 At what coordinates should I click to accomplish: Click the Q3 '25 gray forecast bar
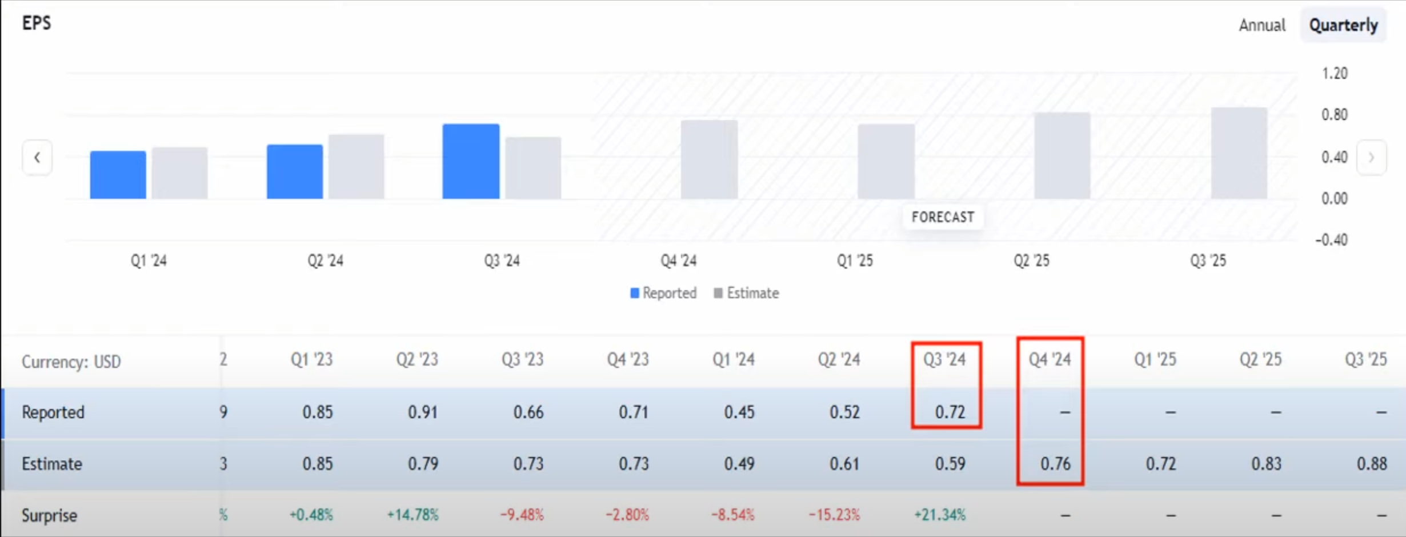[x=1239, y=153]
